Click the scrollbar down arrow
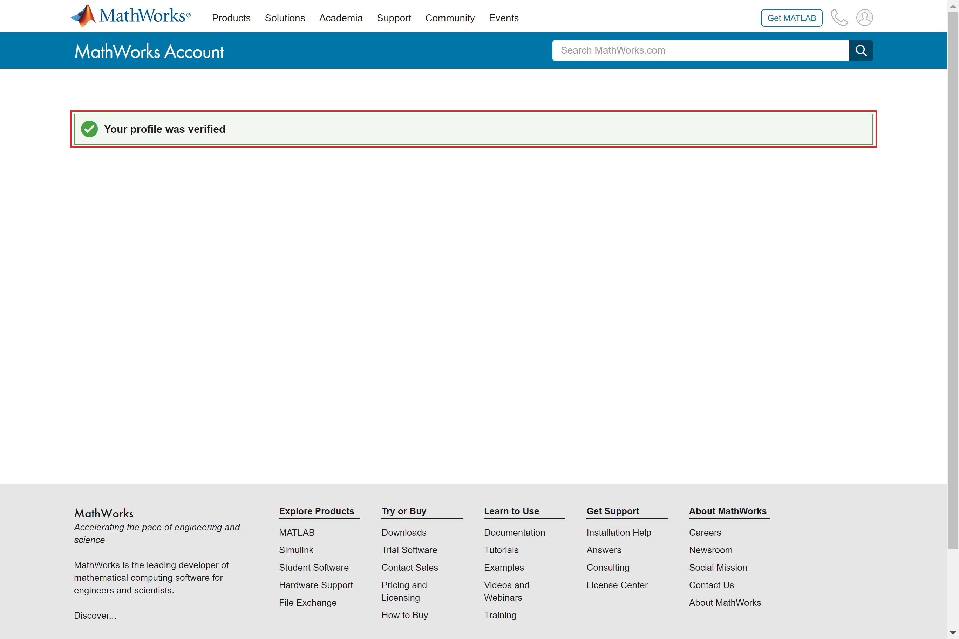959x639 pixels. [x=953, y=633]
